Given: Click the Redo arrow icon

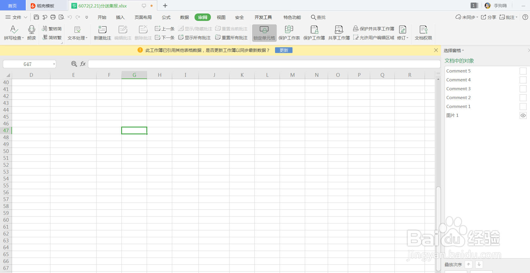Looking at the screenshot, I should click(78, 17).
